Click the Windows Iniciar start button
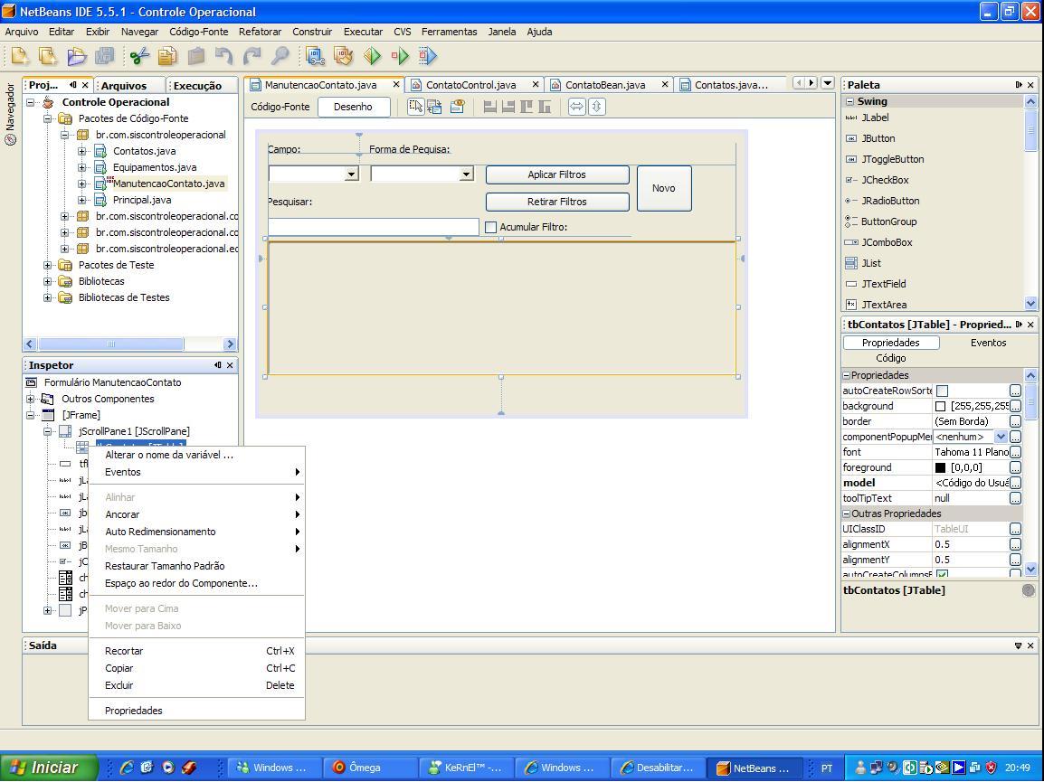Viewport: 1044px width, 782px height. click(x=49, y=768)
